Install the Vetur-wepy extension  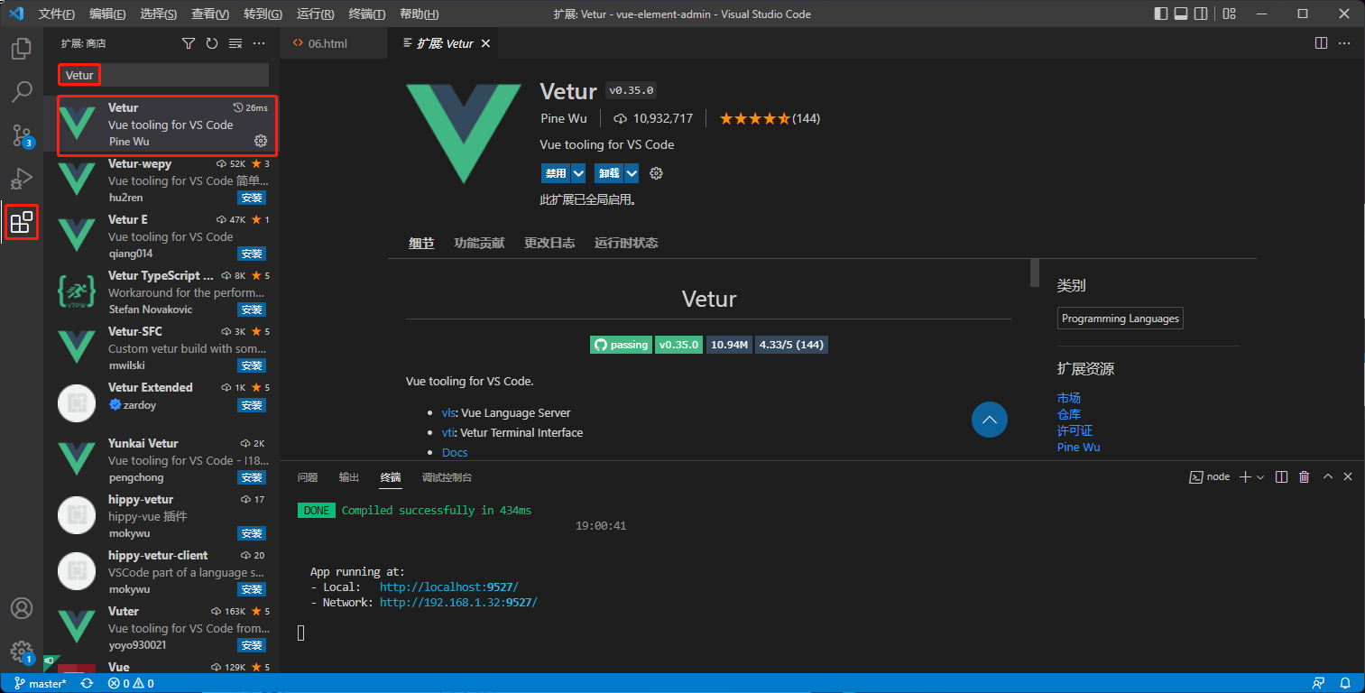coord(252,198)
